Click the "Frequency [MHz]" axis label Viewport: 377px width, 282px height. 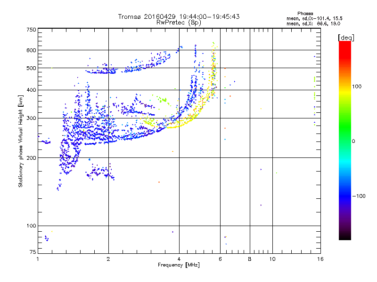pos(179,265)
